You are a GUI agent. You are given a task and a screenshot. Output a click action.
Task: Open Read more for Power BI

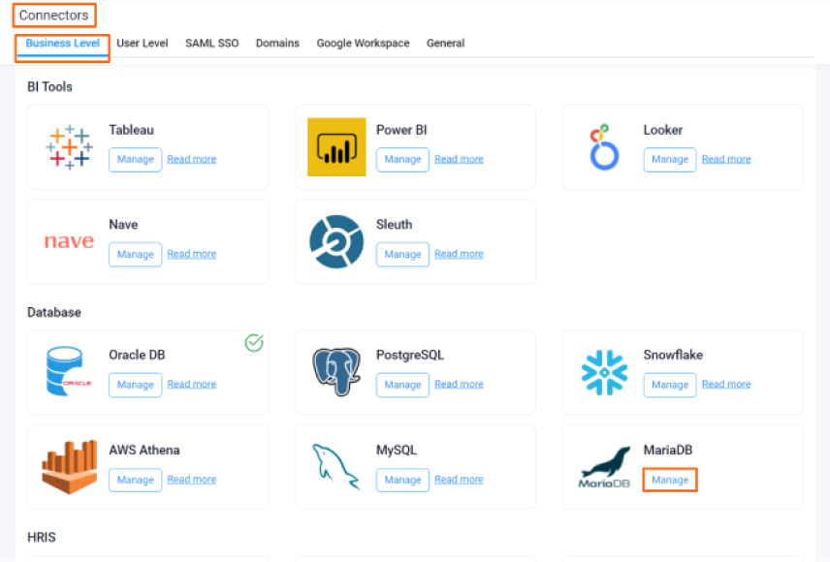pyautogui.click(x=459, y=159)
